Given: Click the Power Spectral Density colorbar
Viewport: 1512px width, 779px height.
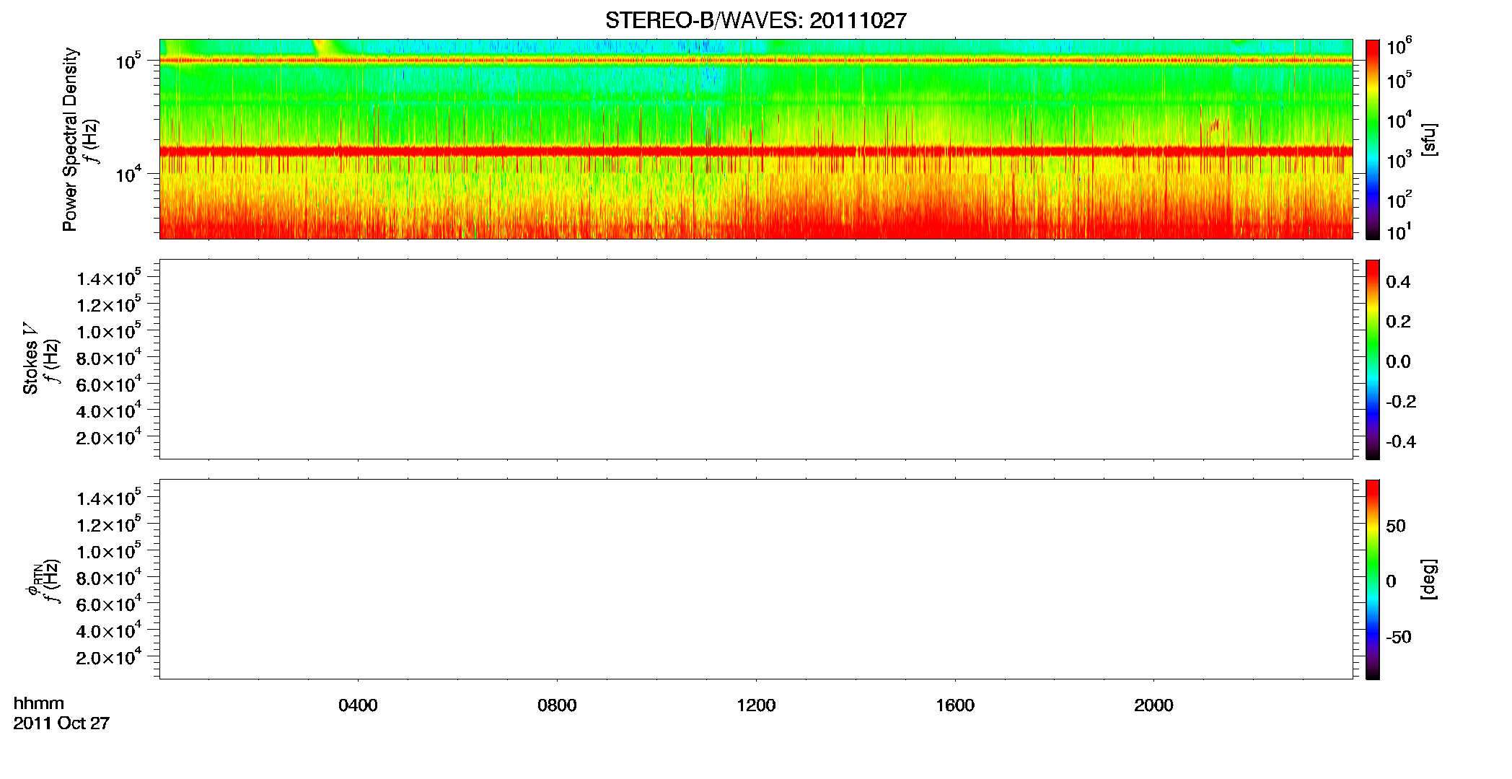Looking at the screenshot, I should 1373,139.
